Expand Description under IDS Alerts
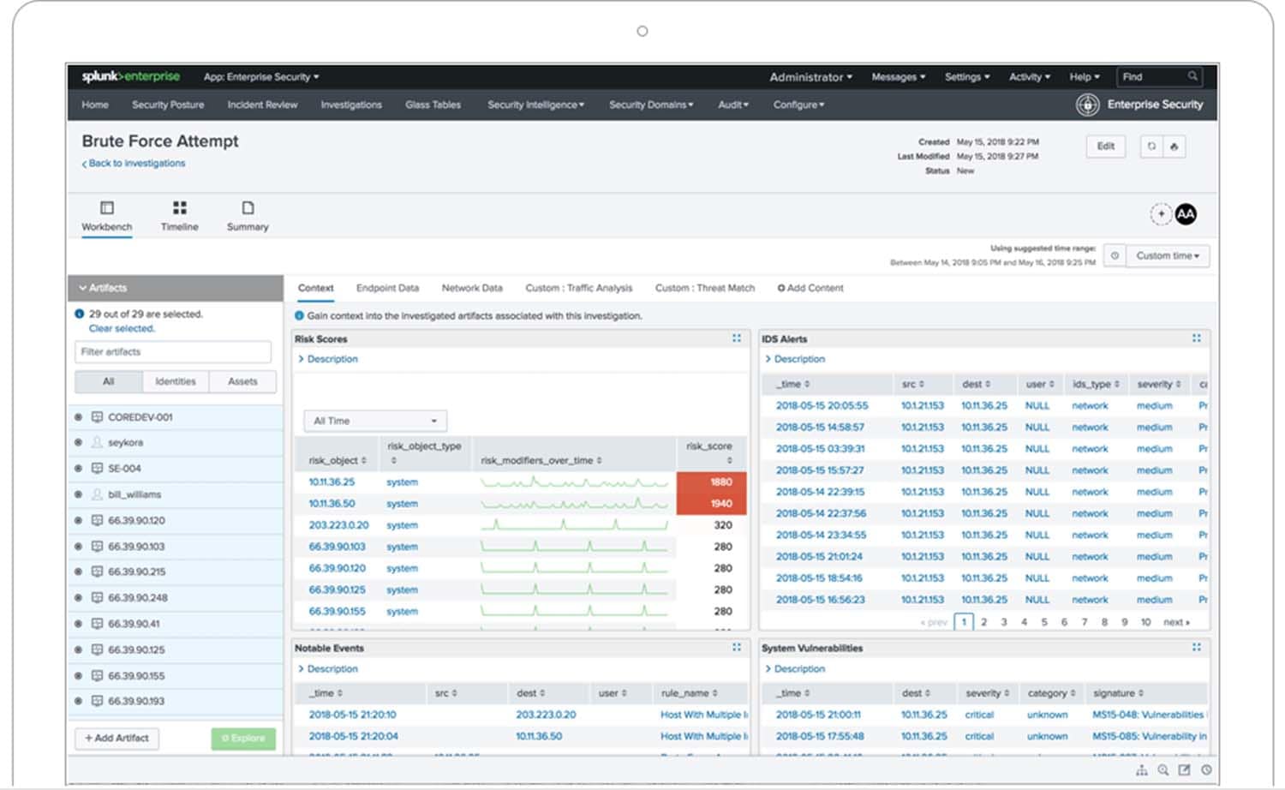The height and width of the screenshot is (790, 1285). 795,359
